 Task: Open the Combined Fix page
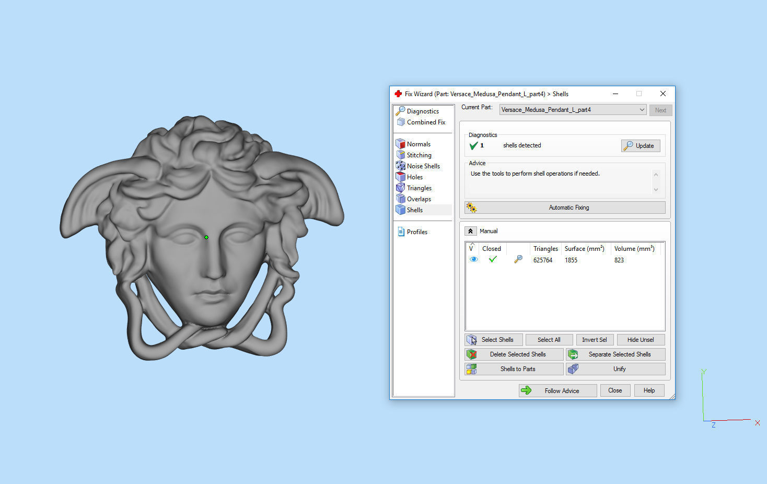pyautogui.click(x=422, y=122)
